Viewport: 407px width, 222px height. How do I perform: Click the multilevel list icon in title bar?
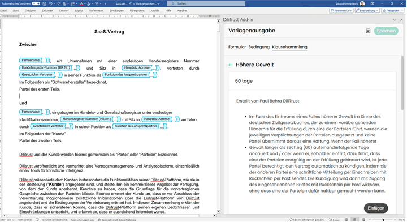pyautogui.click(x=97, y=3)
